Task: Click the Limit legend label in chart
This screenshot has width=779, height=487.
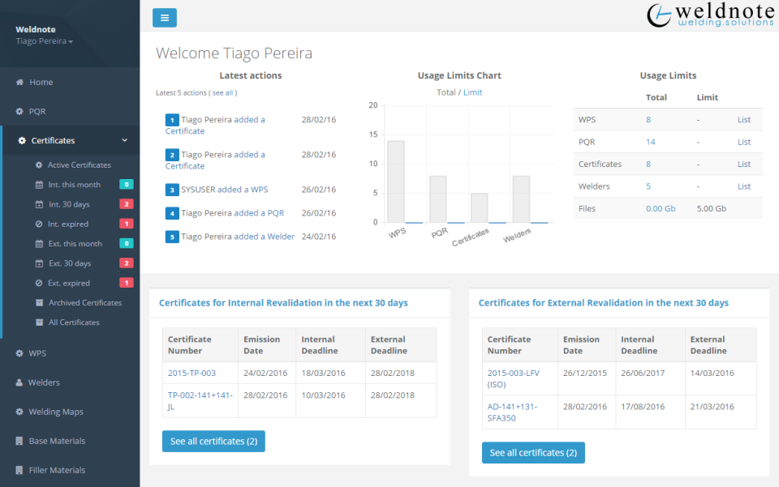Action: pyautogui.click(x=472, y=92)
